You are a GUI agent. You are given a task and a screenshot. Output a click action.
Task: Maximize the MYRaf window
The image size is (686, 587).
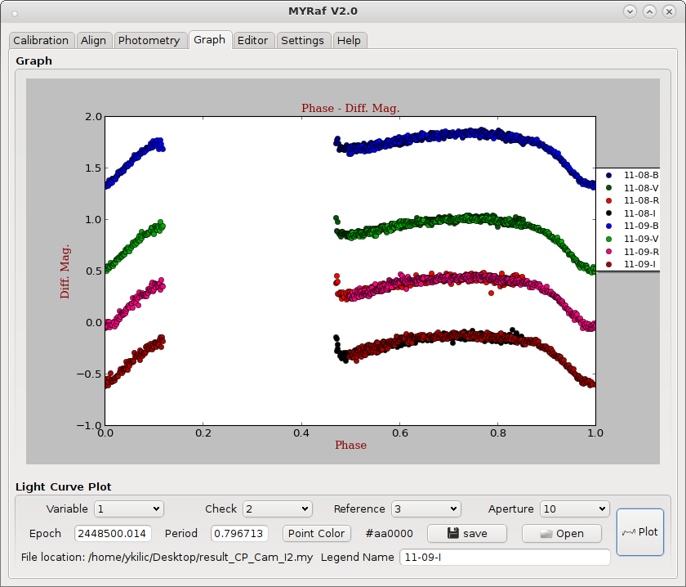[650, 11]
